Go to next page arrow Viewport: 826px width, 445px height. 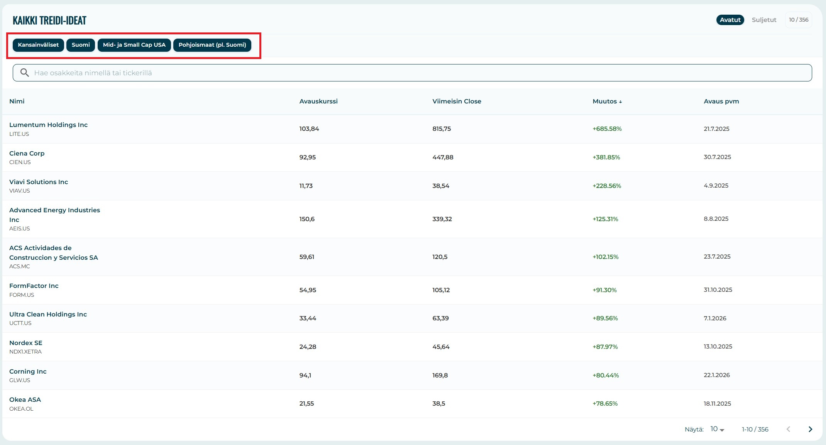pyautogui.click(x=810, y=429)
